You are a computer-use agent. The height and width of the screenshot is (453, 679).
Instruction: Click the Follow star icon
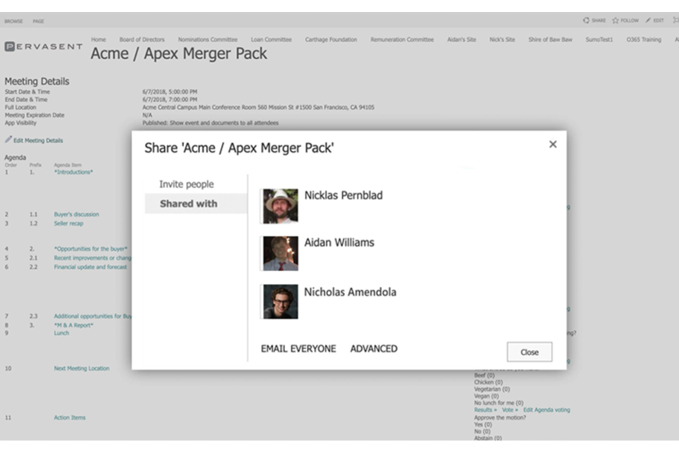[x=616, y=20]
